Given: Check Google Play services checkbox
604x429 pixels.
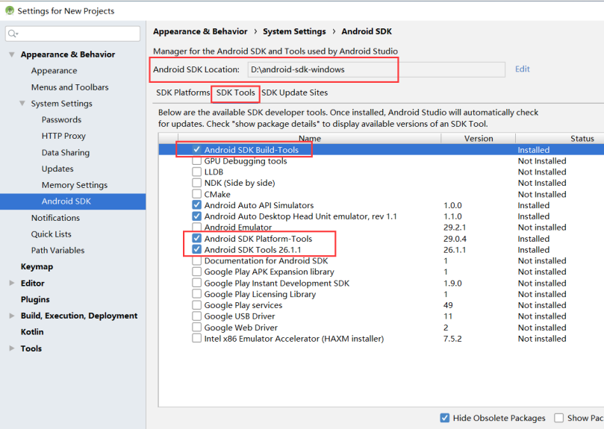Looking at the screenshot, I should click(197, 305).
